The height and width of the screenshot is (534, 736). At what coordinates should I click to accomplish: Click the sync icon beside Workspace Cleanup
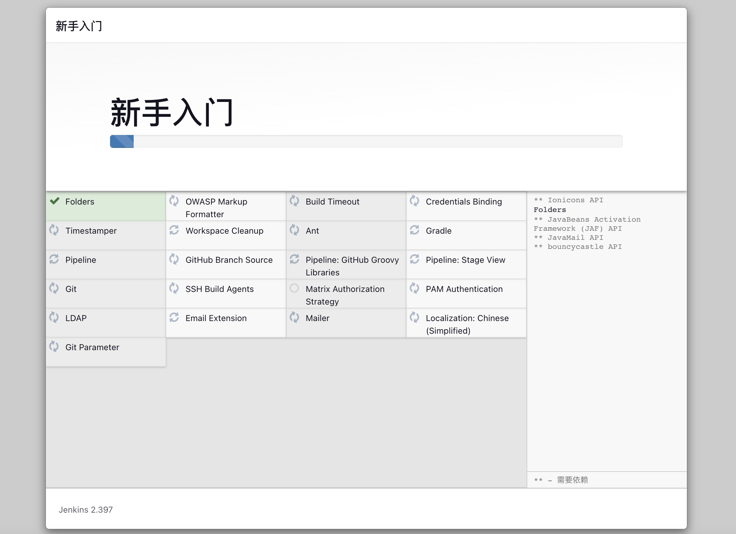174,230
